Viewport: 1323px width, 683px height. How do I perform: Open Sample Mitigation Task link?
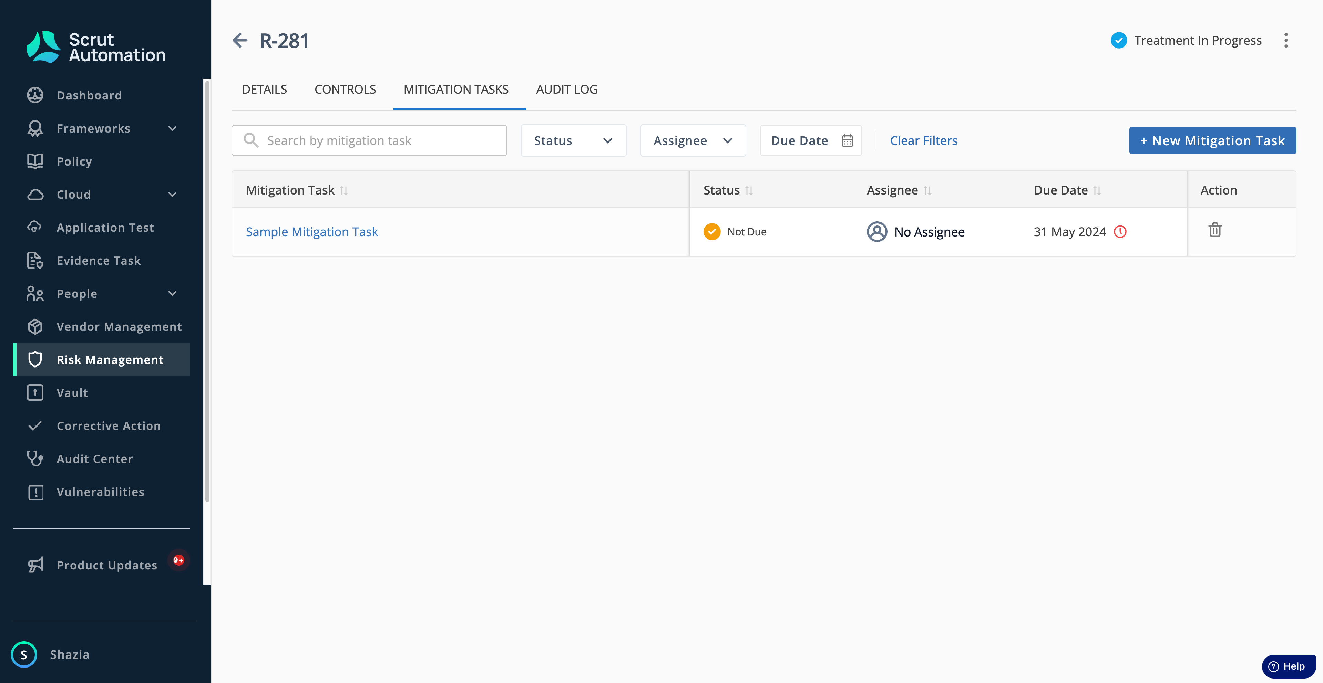pos(312,232)
